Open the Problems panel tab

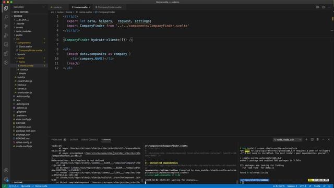coord(57,139)
